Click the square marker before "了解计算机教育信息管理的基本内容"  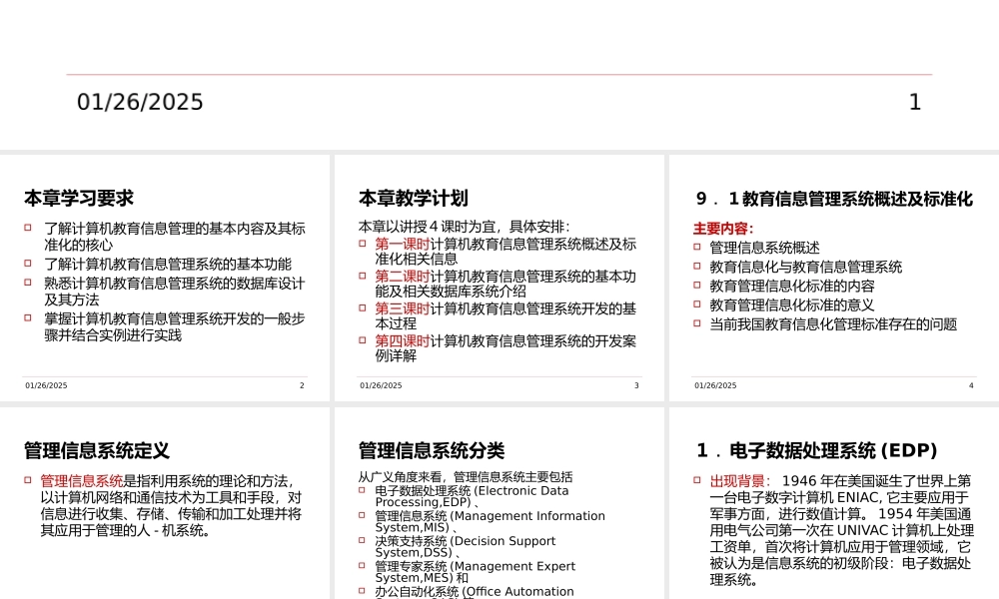[x=25, y=228]
